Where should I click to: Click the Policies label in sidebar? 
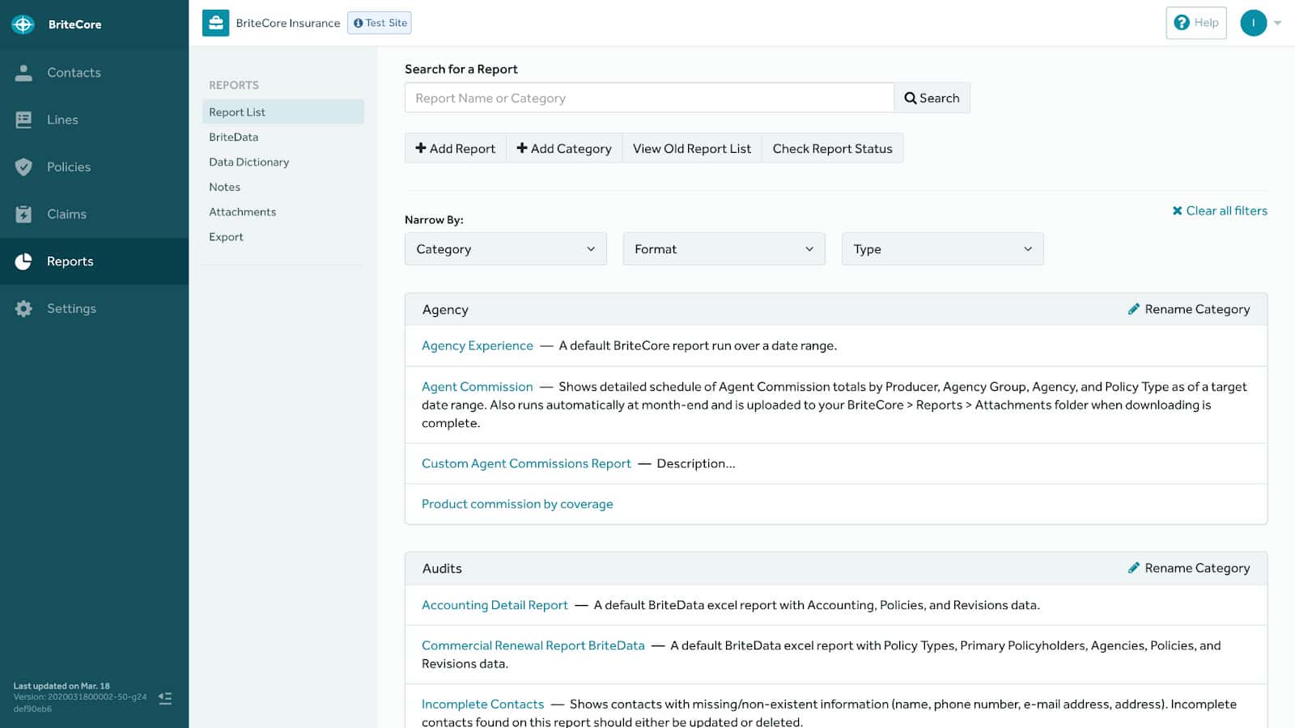tap(69, 167)
